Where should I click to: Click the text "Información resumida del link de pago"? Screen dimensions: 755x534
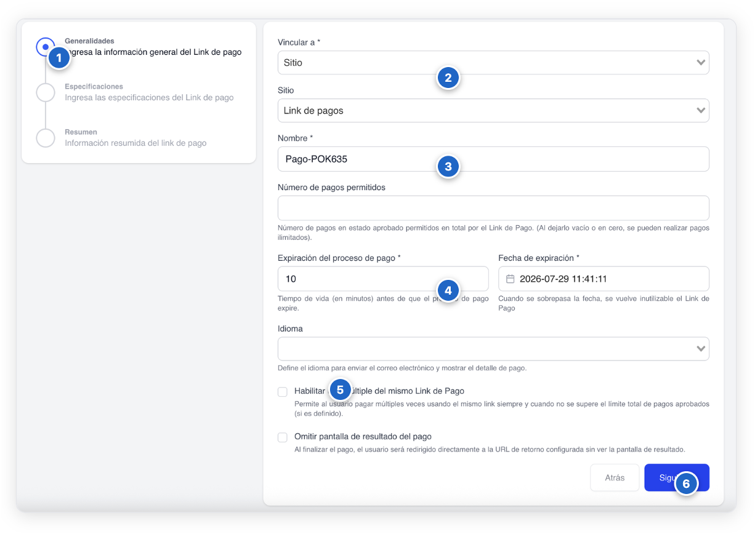(135, 143)
